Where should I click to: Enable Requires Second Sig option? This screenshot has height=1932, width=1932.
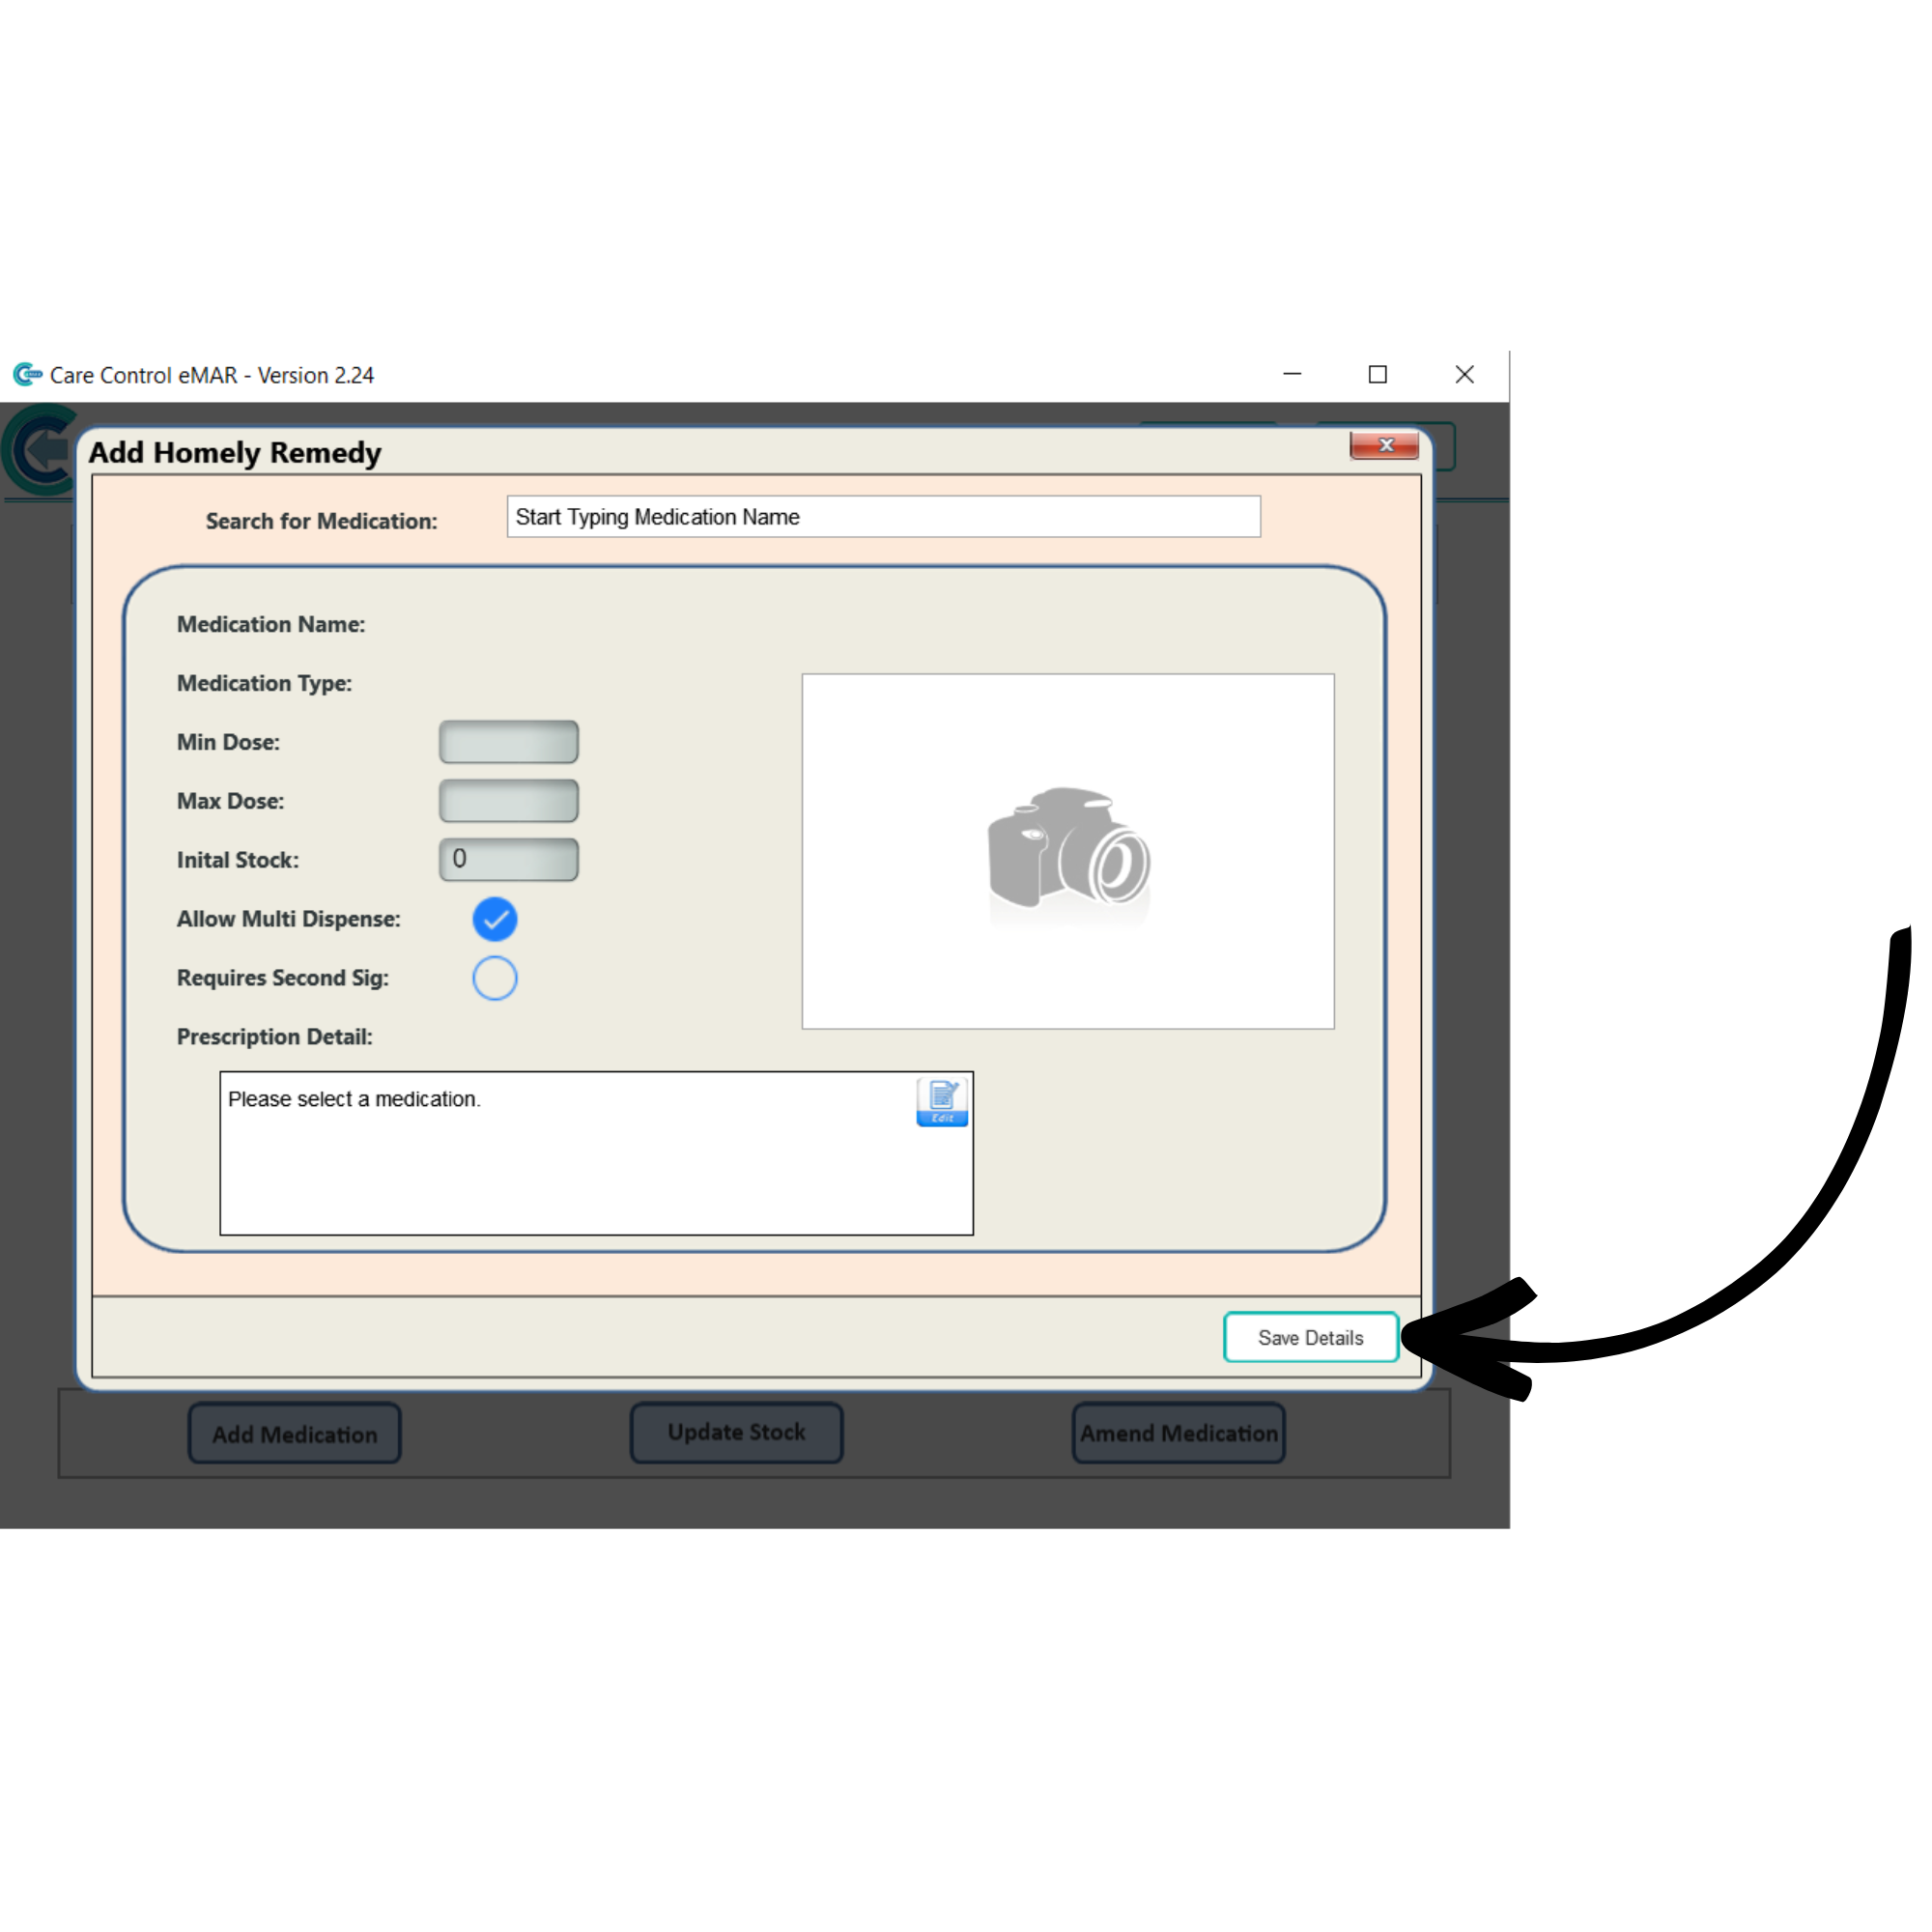point(495,978)
